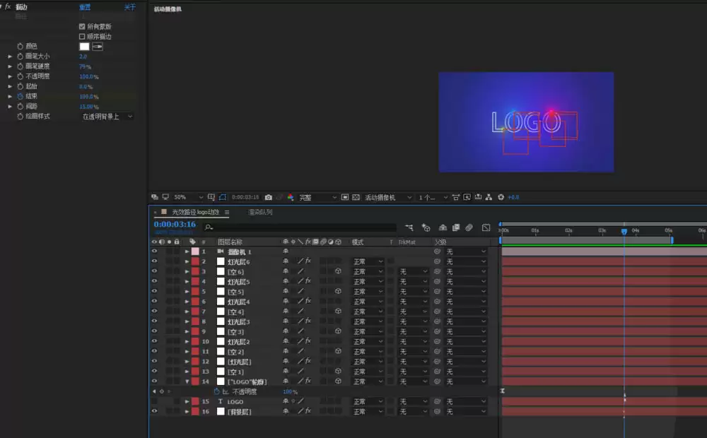Select the 光效路径 logo动效 composition tab
The image size is (707, 438).
point(195,212)
